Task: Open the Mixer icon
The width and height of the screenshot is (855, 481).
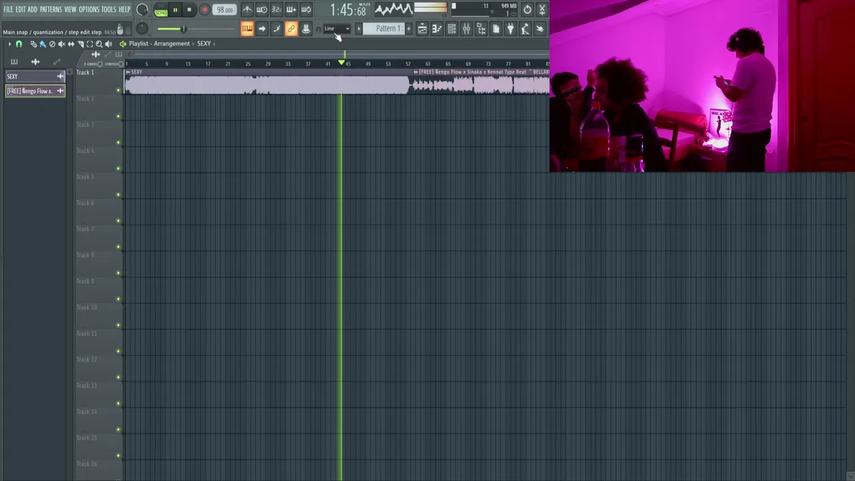Action: (466, 29)
